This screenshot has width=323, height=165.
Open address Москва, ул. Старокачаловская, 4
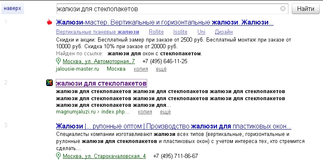tap(104, 156)
